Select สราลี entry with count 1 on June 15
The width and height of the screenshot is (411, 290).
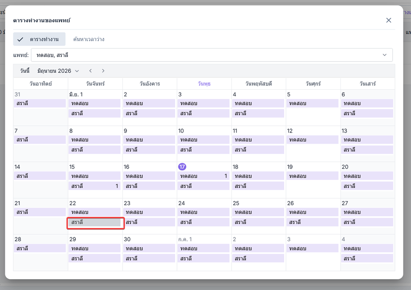[x=94, y=186]
